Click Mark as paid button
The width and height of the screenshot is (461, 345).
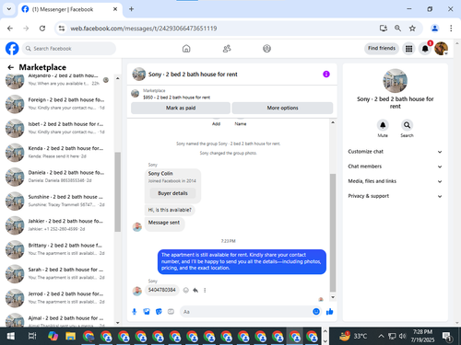181,108
